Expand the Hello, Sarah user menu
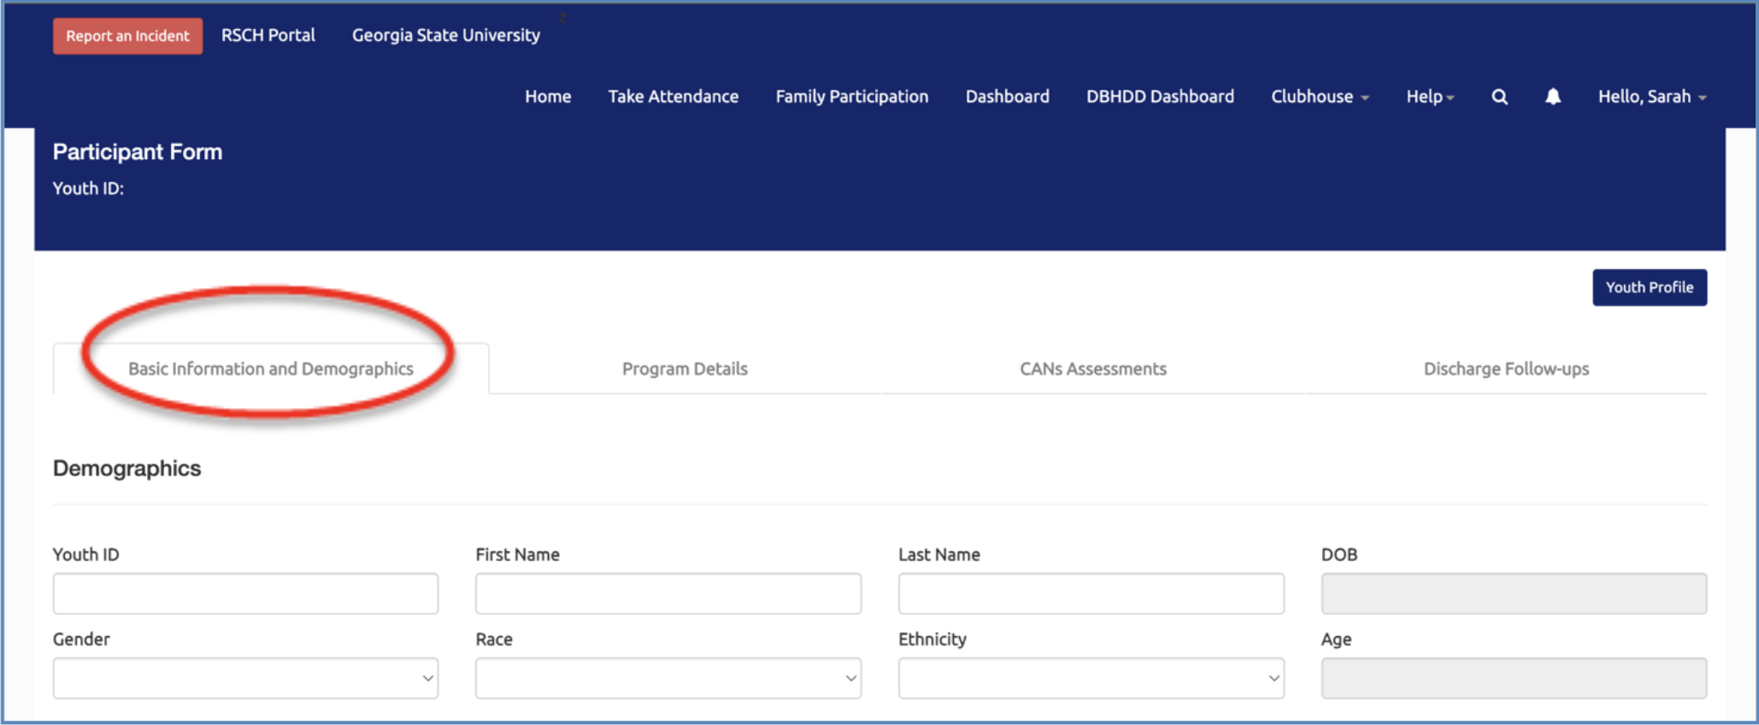This screenshot has width=1759, height=725. (1651, 97)
